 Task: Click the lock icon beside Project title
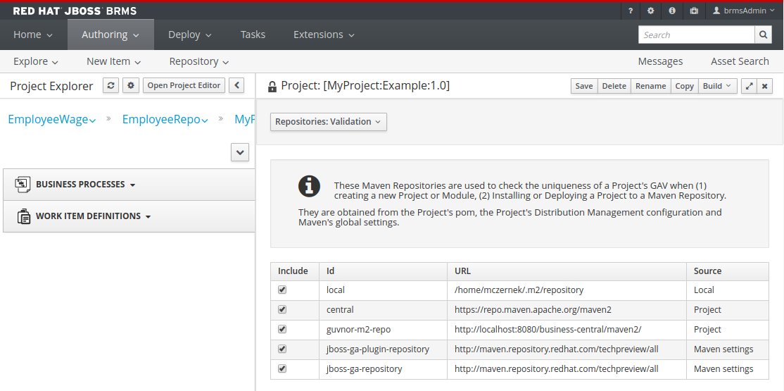pos(272,87)
